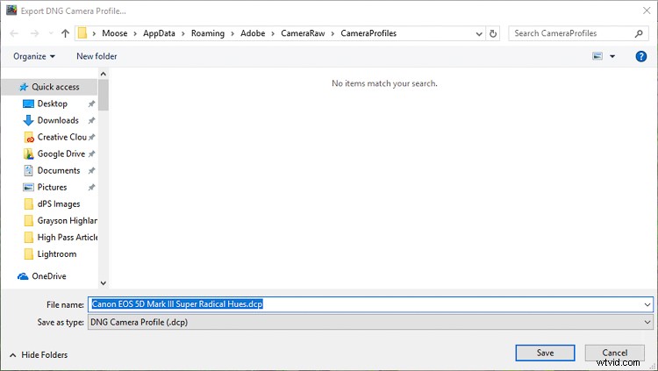
Task: Click the pin icon next to Downloads
Action: 91,120
